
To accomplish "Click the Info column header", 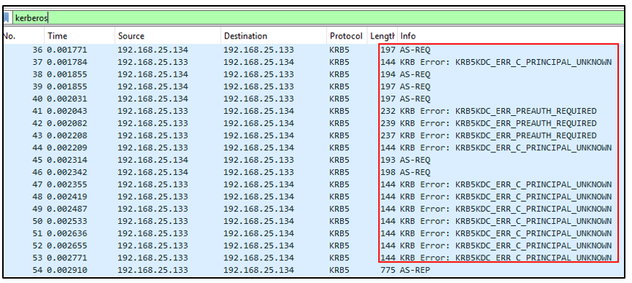I will click(x=511, y=36).
